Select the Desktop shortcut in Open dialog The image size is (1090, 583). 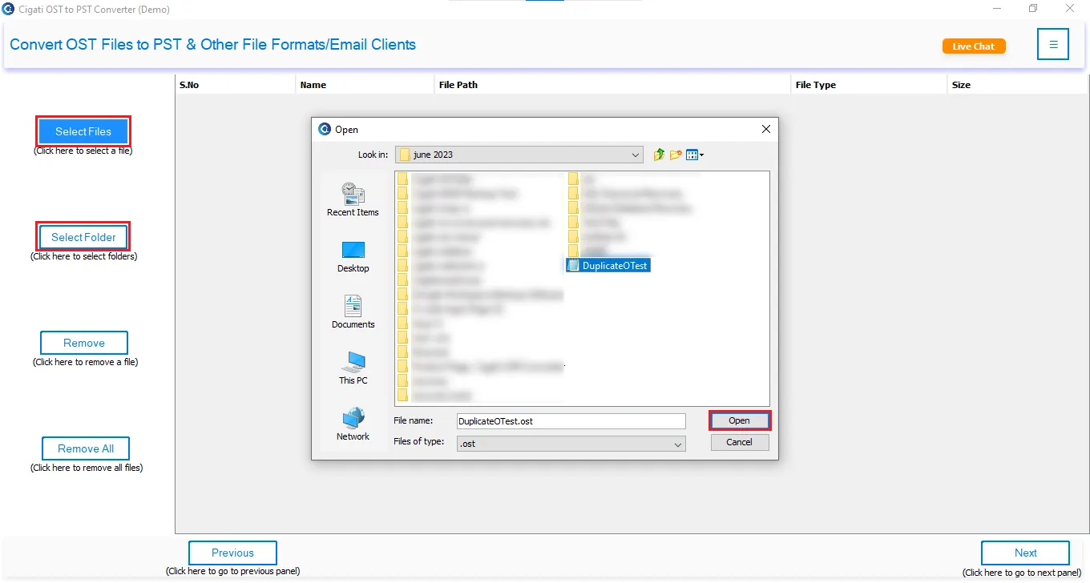click(353, 256)
